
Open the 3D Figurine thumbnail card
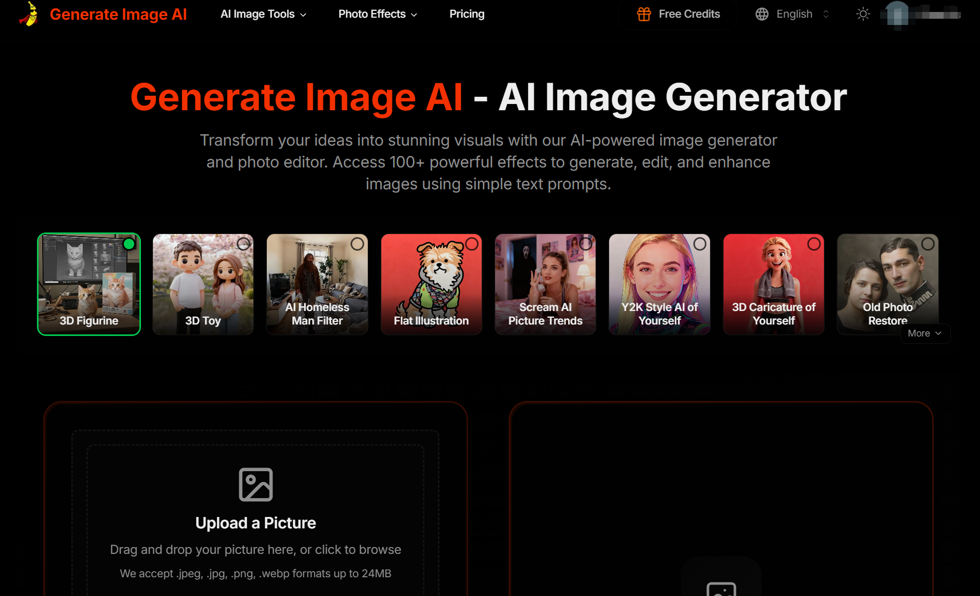point(89,284)
